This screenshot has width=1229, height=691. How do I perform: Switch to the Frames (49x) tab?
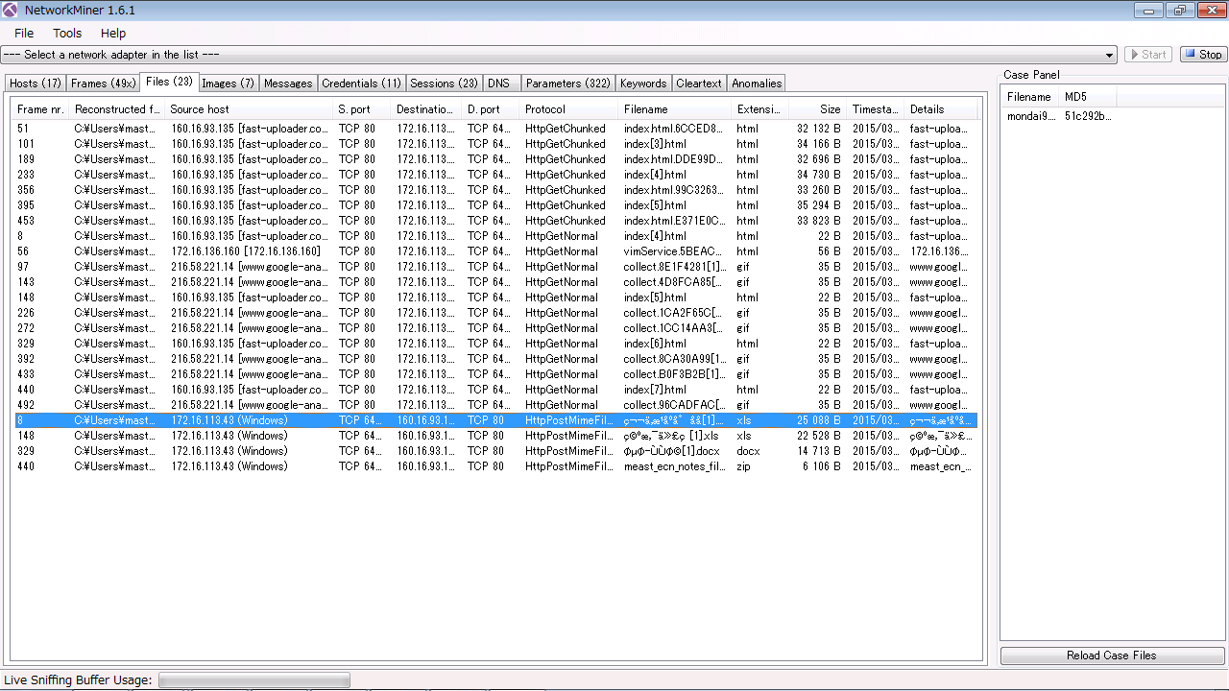(103, 83)
